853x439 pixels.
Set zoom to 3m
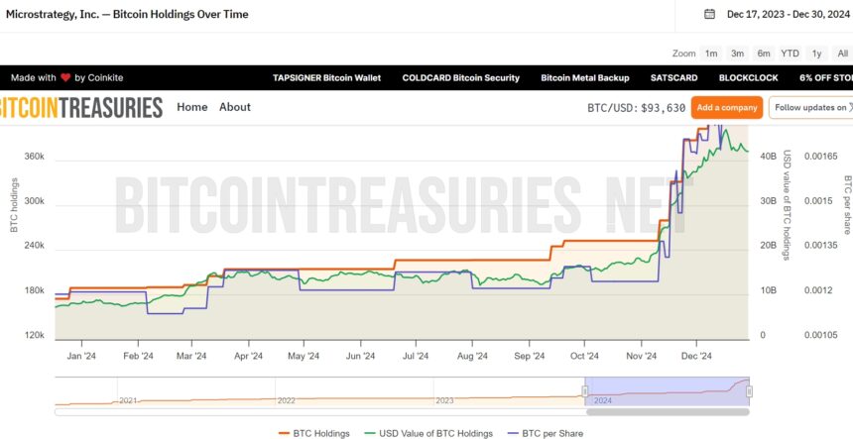pyautogui.click(x=737, y=54)
